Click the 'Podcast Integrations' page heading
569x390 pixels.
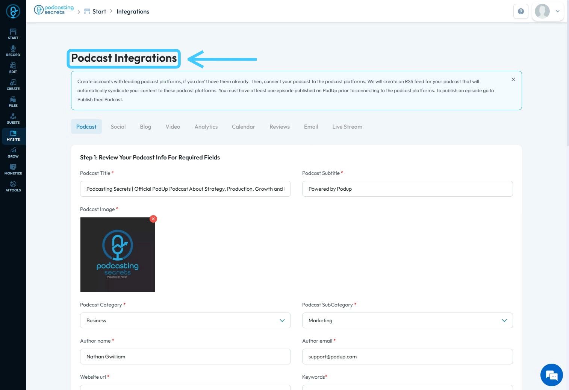(124, 58)
